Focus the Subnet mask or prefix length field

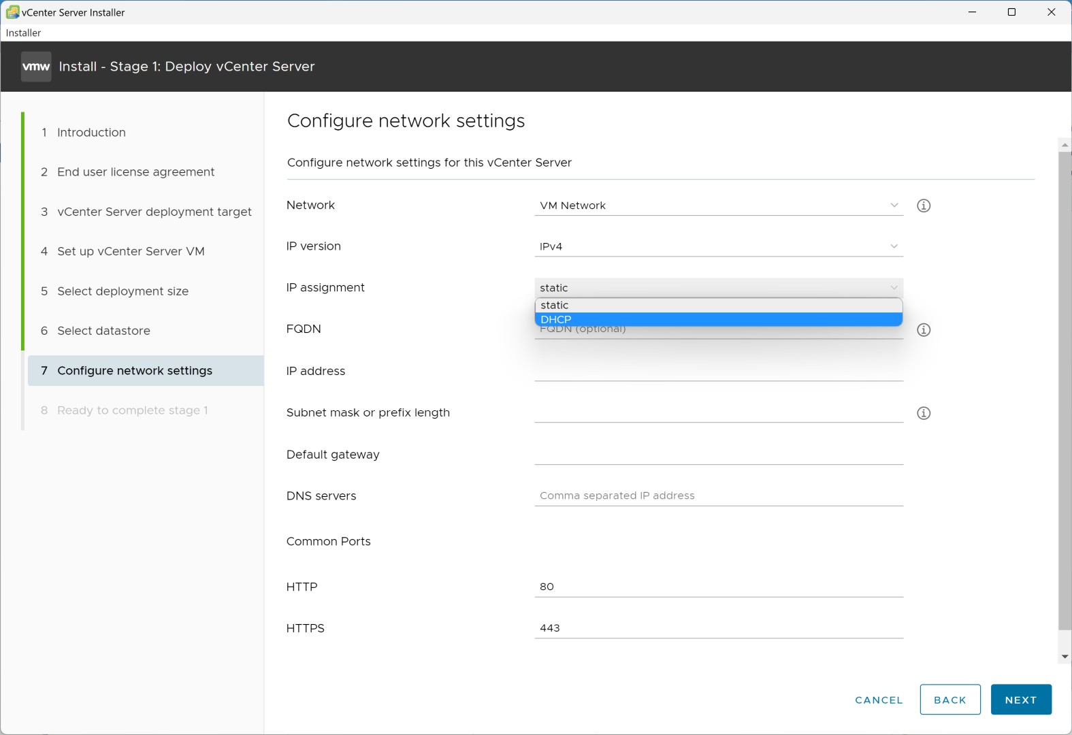click(719, 412)
